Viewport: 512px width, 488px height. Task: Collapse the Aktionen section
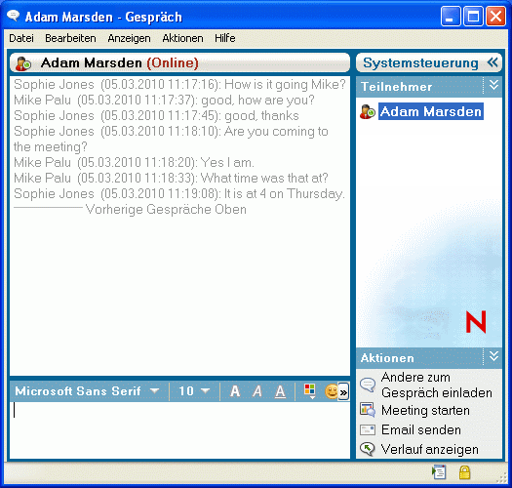(x=493, y=356)
